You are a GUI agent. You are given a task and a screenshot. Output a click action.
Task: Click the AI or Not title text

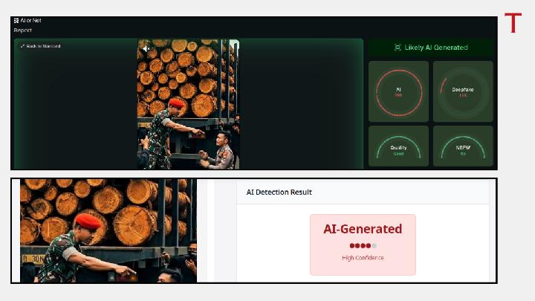[32, 21]
